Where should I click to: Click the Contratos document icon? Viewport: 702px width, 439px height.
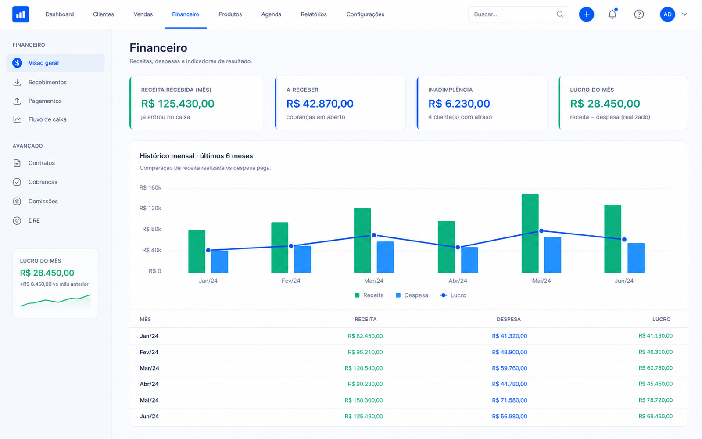17,163
